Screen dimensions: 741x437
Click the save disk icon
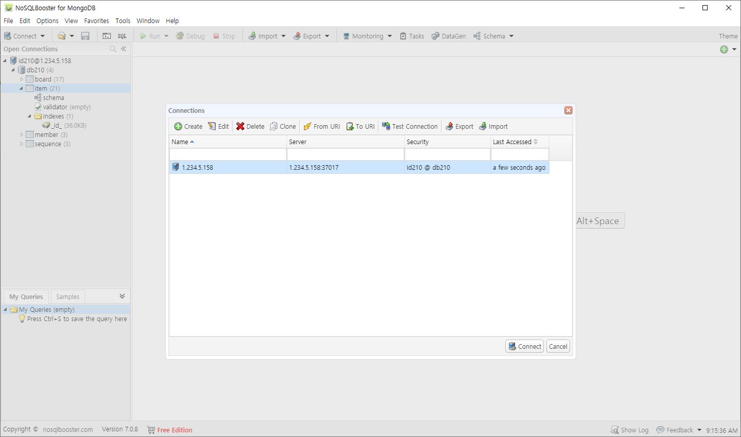click(85, 36)
